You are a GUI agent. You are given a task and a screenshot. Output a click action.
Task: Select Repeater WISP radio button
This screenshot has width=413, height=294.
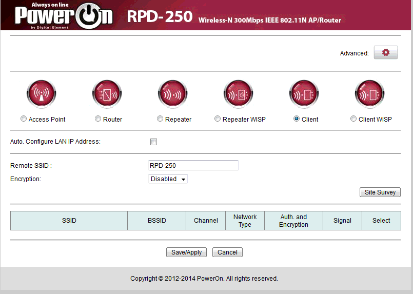click(218, 119)
